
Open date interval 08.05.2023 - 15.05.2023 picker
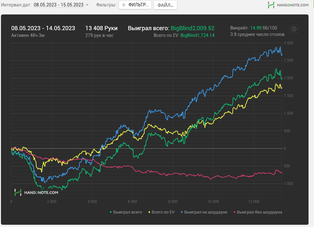pos(58,5)
